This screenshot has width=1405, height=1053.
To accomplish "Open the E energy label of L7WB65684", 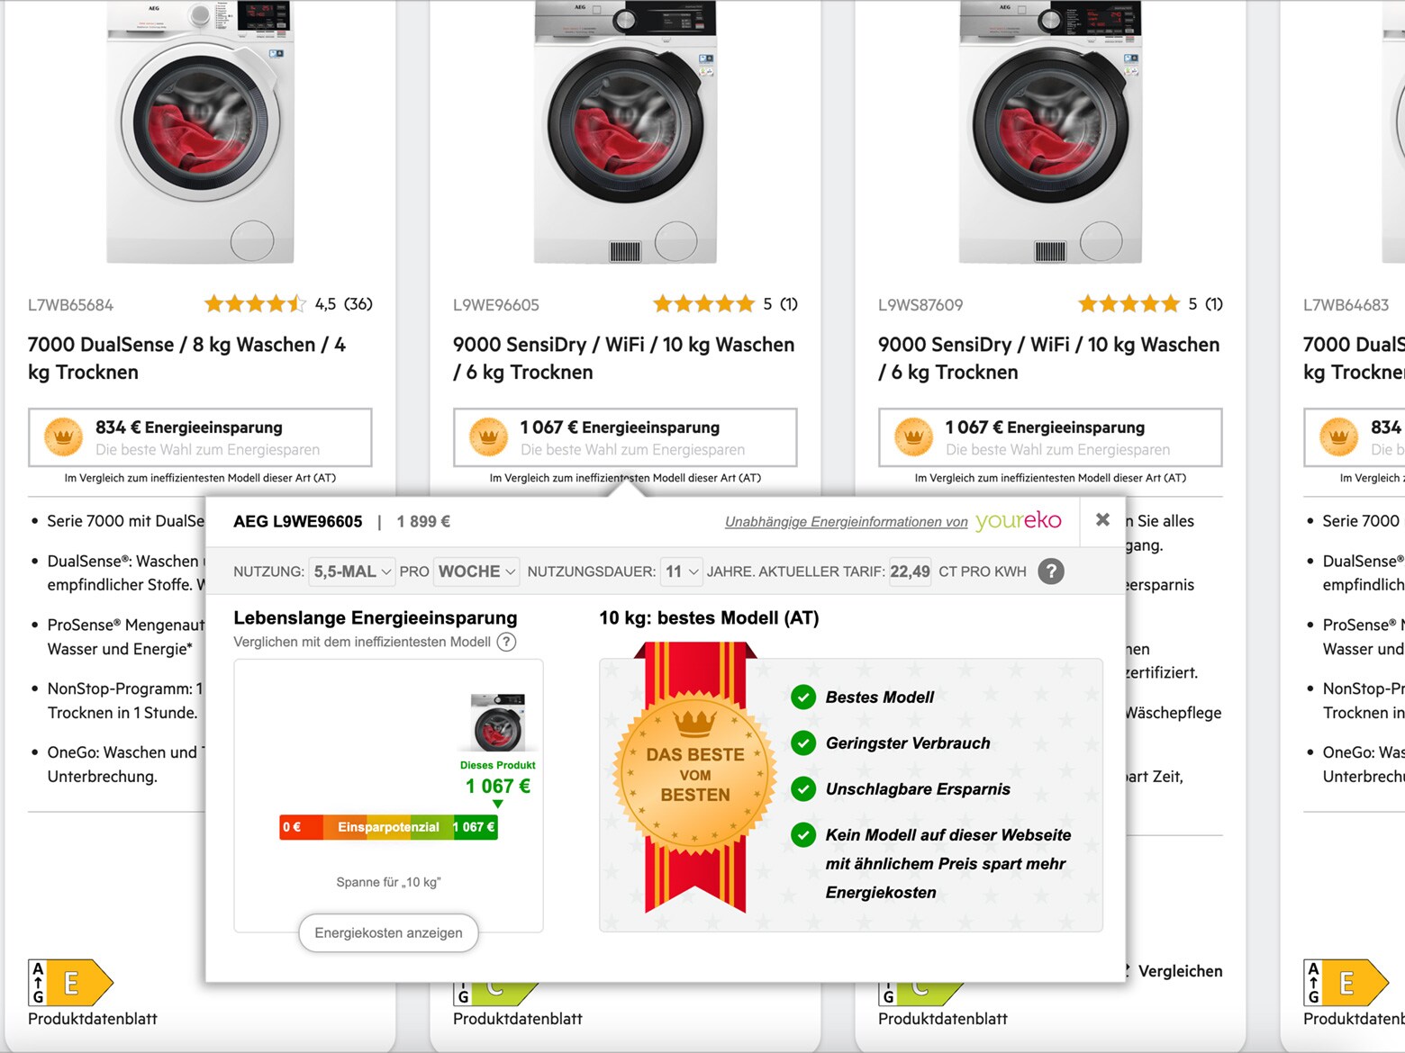I will pos(71,983).
